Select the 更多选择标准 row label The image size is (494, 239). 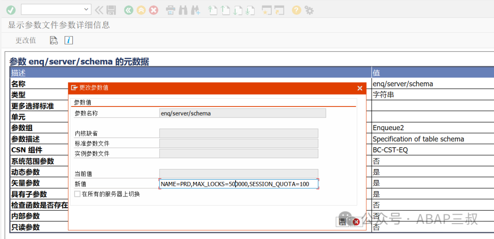(x=32, y=106)
